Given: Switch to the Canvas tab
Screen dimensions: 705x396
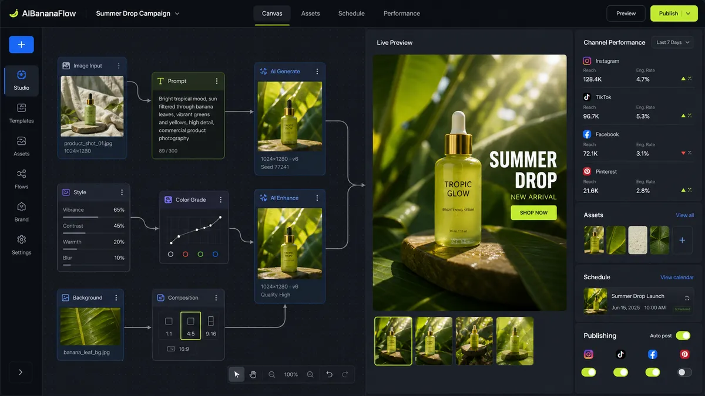Looking at the screenshot, I should click(272, 13).
